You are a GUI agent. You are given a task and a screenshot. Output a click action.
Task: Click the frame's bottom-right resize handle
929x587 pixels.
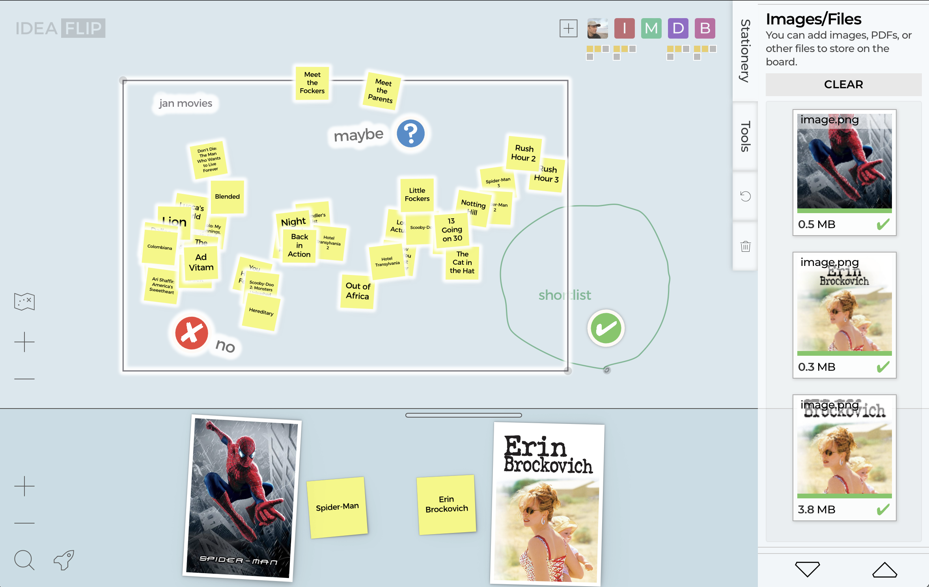[x=568, y=370]
